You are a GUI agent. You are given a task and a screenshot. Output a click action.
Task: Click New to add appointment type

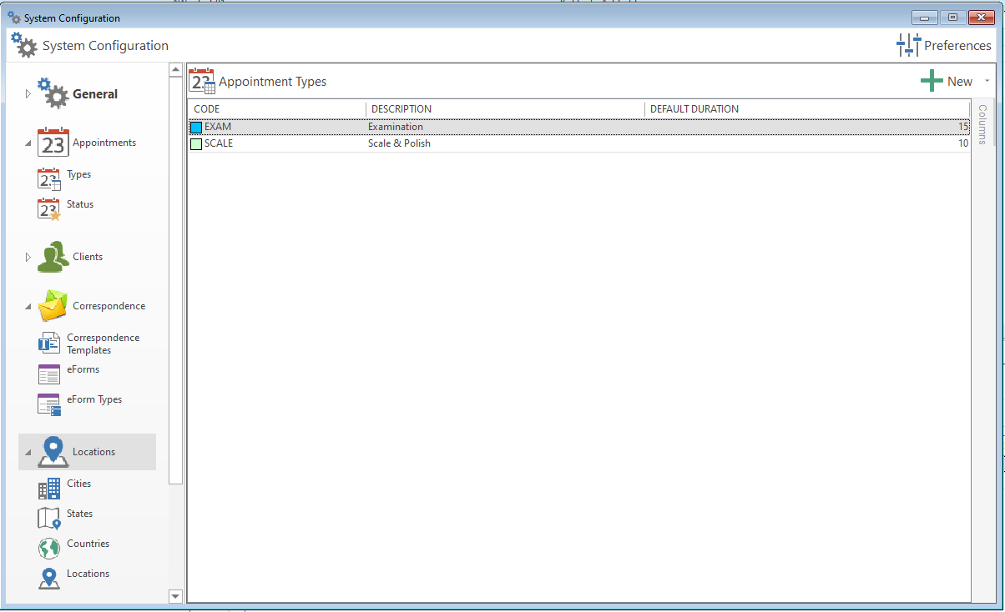click(x=947, y=81)
